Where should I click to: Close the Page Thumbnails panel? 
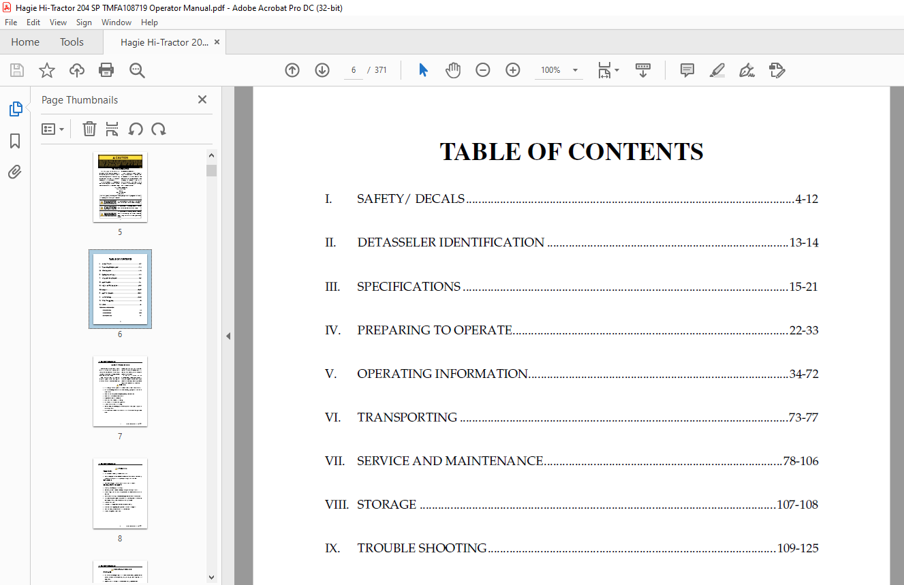[202, 99]
